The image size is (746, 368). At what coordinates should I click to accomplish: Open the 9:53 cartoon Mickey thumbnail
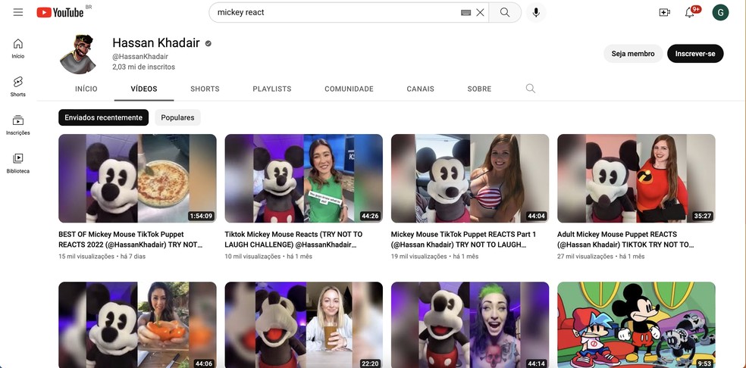click(636, 325)
